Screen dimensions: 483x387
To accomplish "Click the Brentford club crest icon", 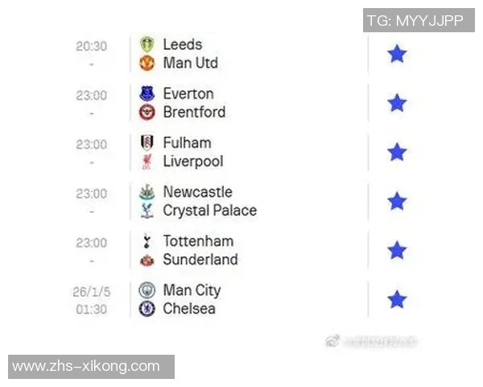I will pos(147,112).
